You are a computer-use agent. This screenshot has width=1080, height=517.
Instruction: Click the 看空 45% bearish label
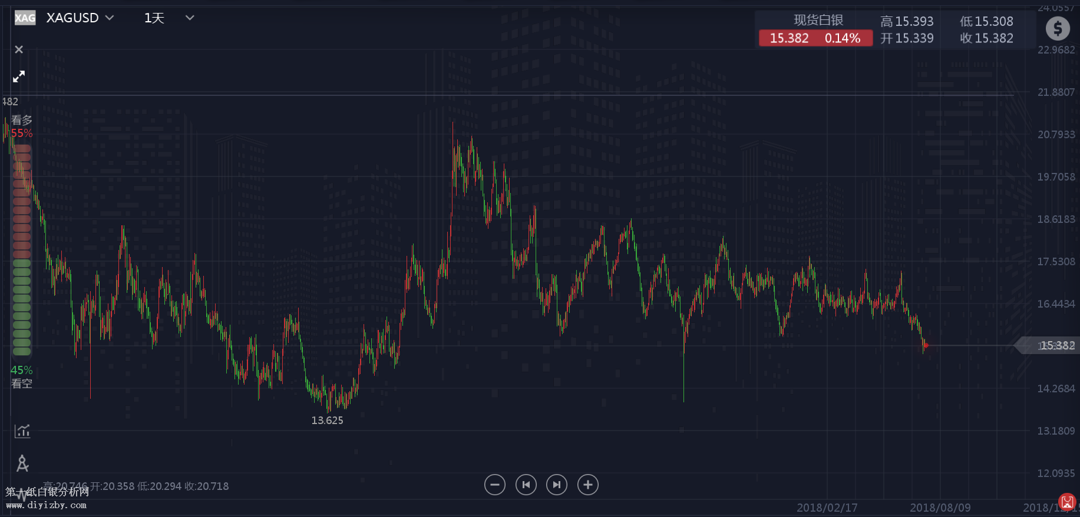click(22, 376)
